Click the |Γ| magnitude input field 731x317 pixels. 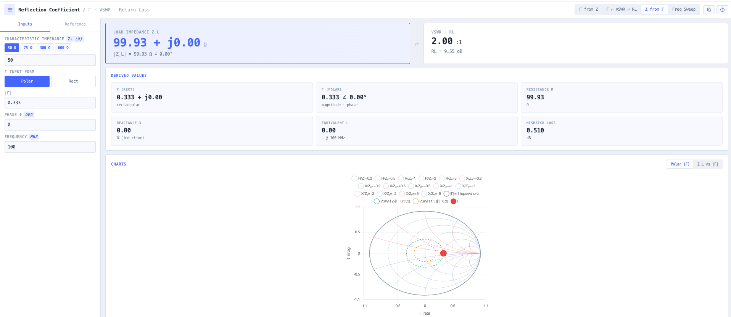point(50,103)
